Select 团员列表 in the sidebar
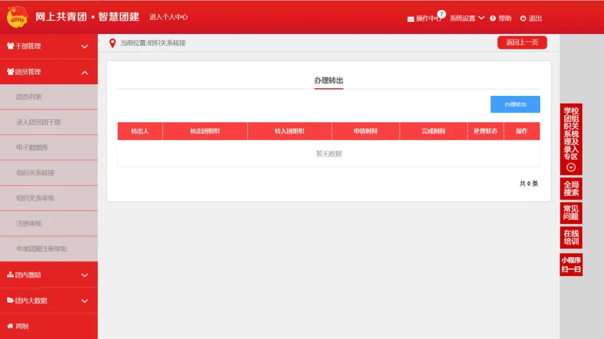Image resolution: width=604 pixels, height=339 pixels. tap(29, 97)
